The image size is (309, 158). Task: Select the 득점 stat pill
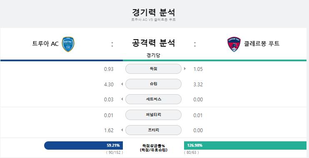tap(153, 69)
